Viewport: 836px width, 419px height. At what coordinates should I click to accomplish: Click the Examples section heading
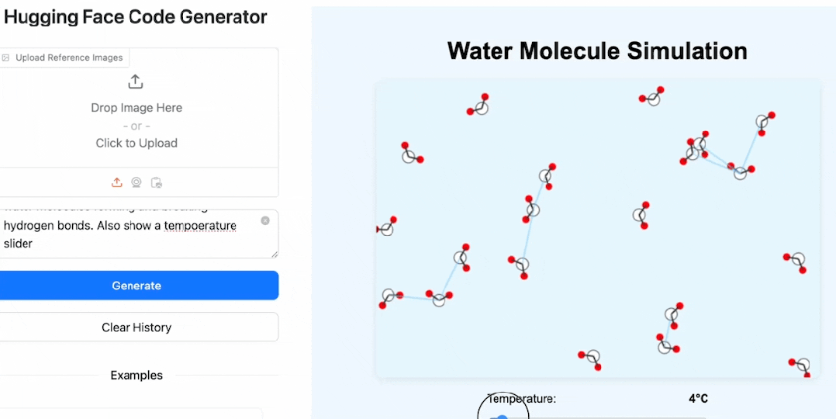(x=136, y=376)
